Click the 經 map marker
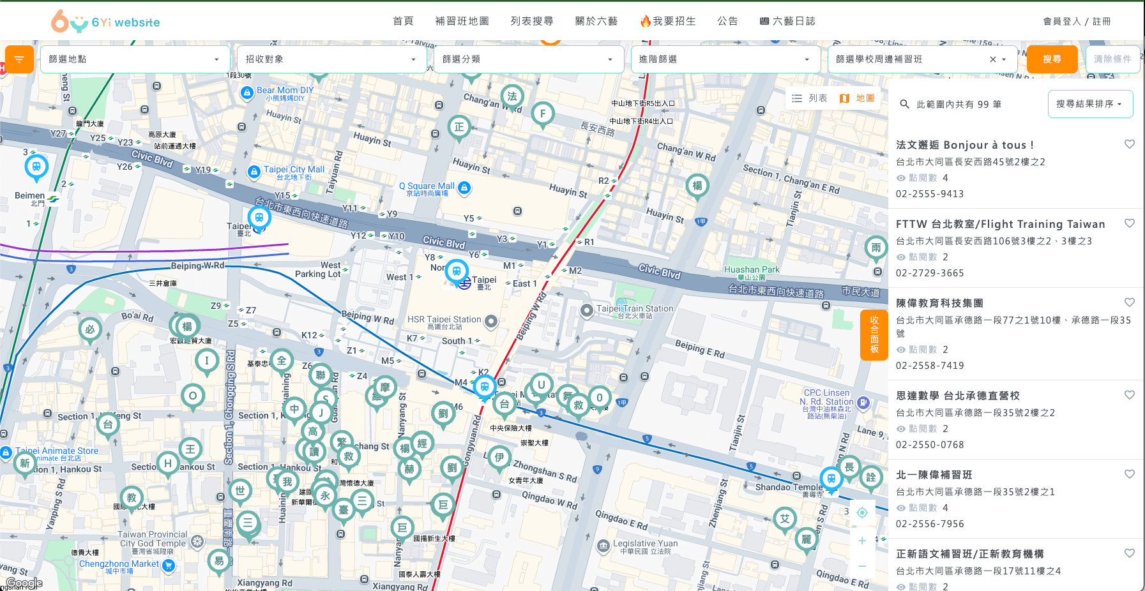 pos(422,444)
